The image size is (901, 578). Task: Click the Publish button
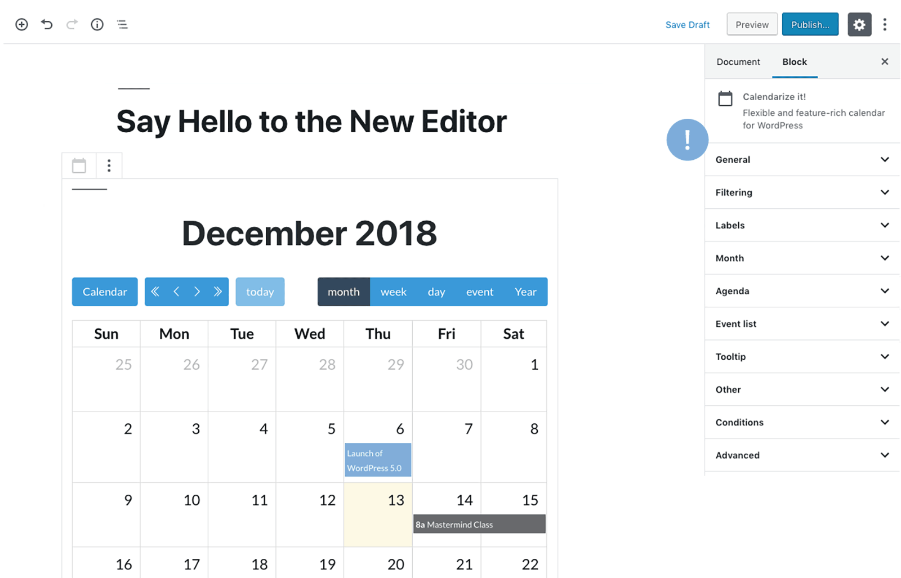click(810, 24)
